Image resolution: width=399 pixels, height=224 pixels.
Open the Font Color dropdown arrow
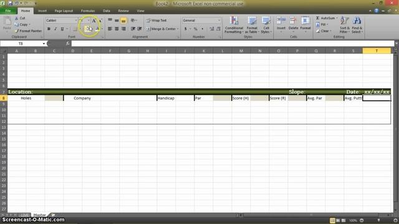(102, 29)
